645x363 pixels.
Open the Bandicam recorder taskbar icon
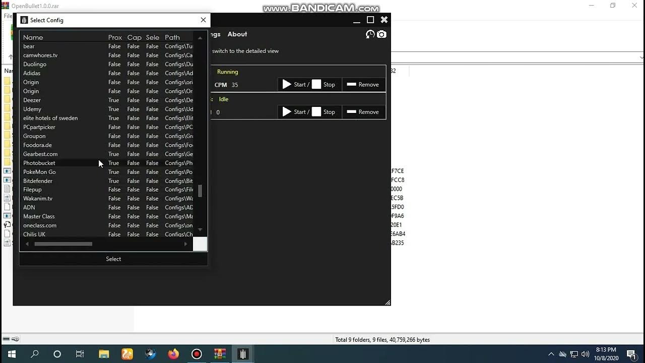point(197,354)
